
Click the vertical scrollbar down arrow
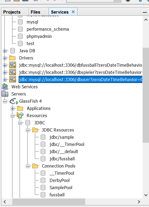[x=146, y=195]
